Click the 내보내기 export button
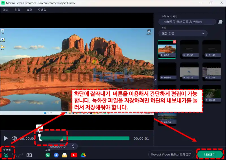The width and height of the screenshot is (226, 160). [x=210, y=155]
